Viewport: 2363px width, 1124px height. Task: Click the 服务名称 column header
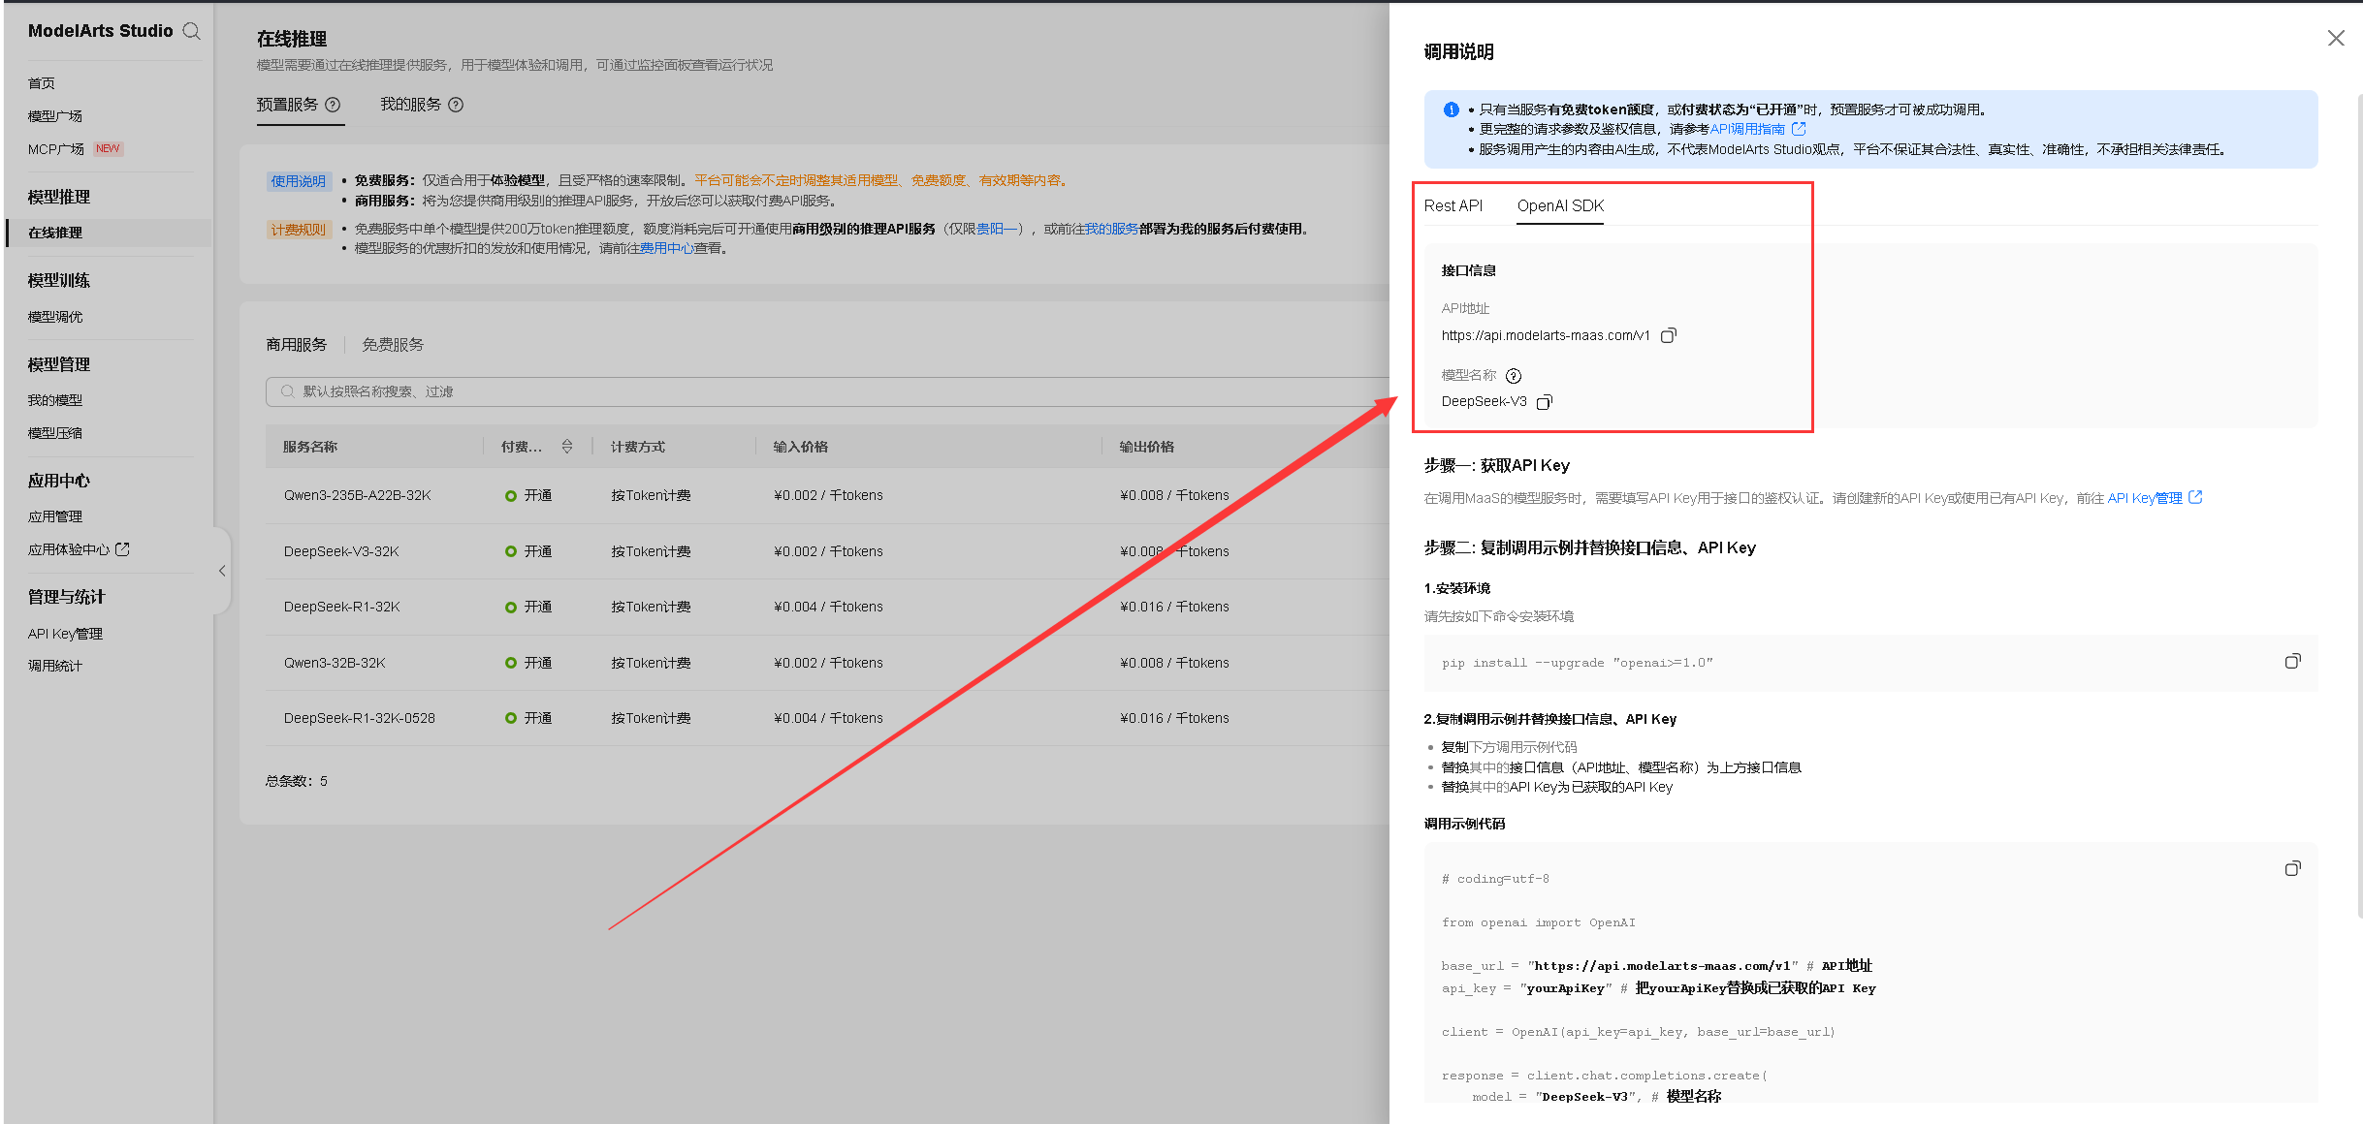[x=310, y=447]
